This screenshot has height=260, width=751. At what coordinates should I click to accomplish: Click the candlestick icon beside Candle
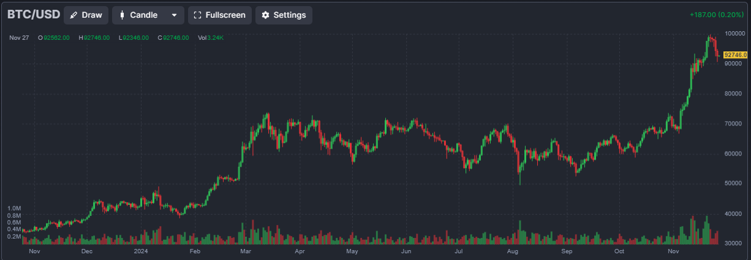pyautogui.click(x=121, y=15)
